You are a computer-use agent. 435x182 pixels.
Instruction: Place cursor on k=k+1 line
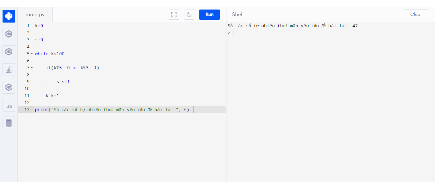point(52,96)
